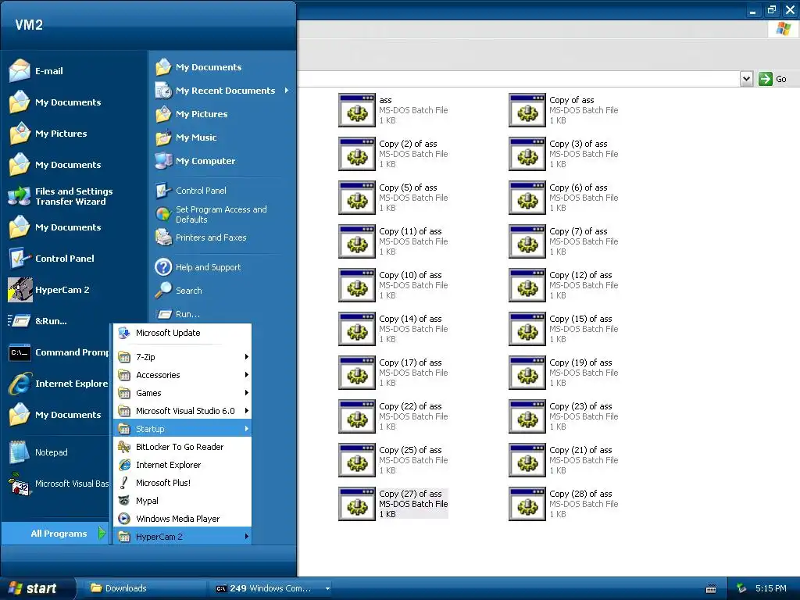
Task: Select Copy (27) of ass batch file
Action: (393, 504)
